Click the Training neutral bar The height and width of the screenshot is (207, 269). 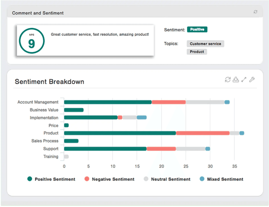pyautogui.click(x=66, y=157)
